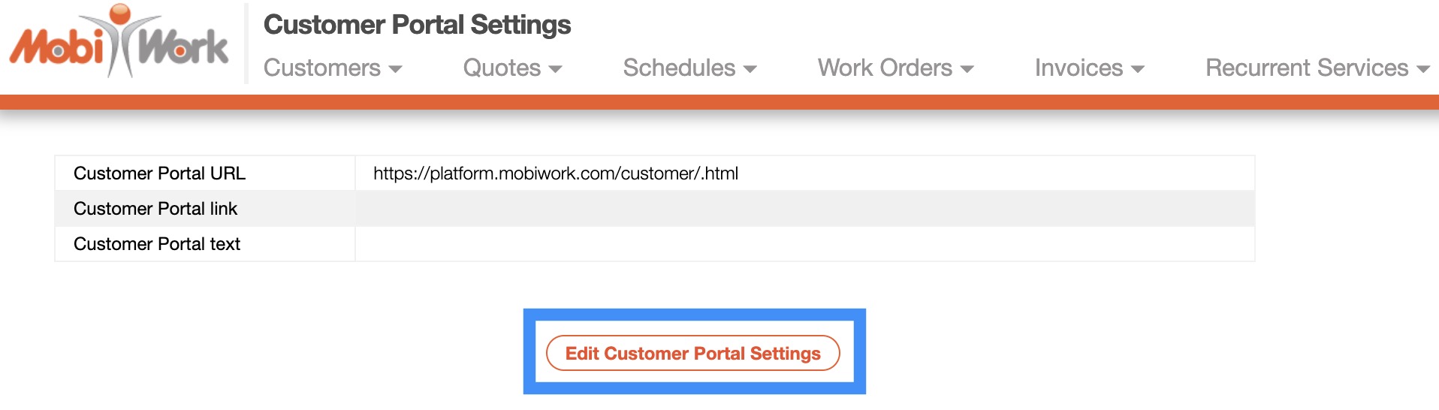The width and height of the screenshot is (1439, 410).
Task: Select the Schedules menu item
Action: pos(679,68)
